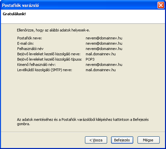The width and height of the screenshot is (166, 149).
Task: Select the Felhasználói név value
Action: tap(104, 49)
